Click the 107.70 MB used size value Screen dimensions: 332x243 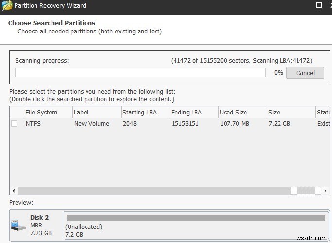point(235,123)
